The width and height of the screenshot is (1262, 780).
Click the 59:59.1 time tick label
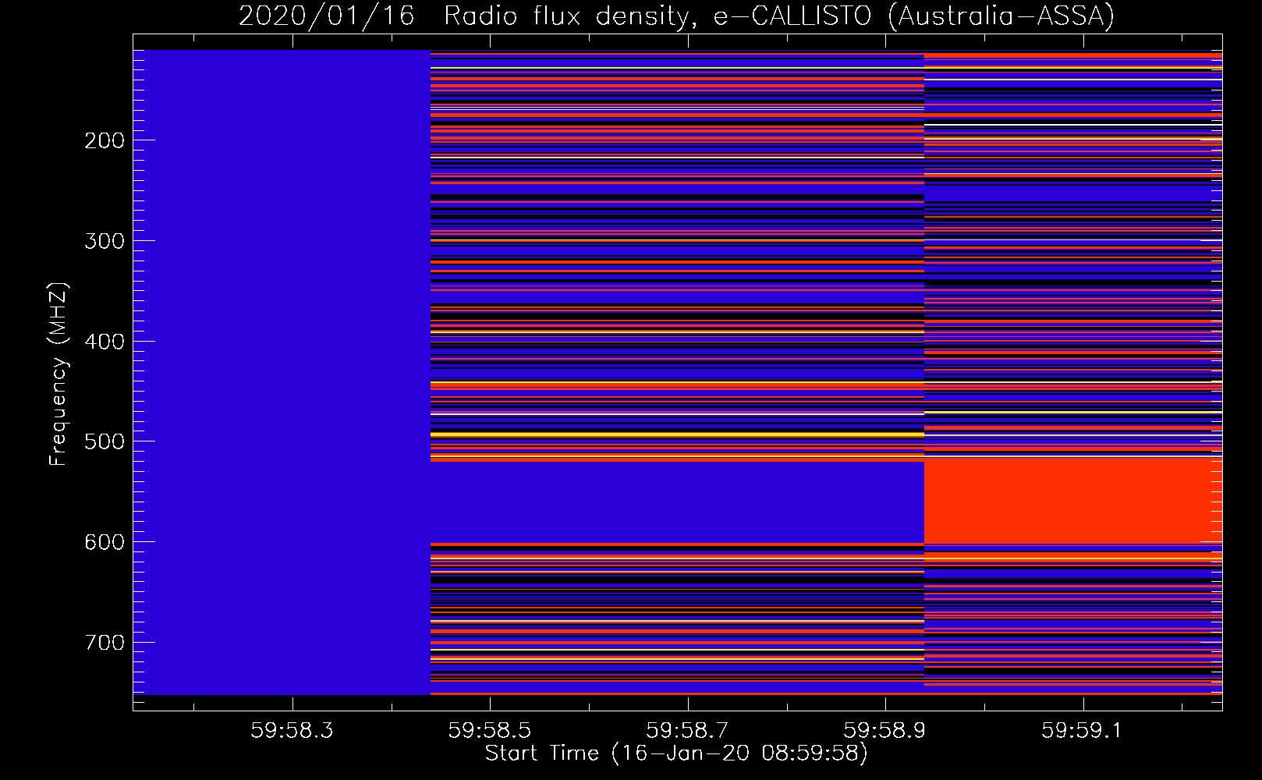point(1083,731)
